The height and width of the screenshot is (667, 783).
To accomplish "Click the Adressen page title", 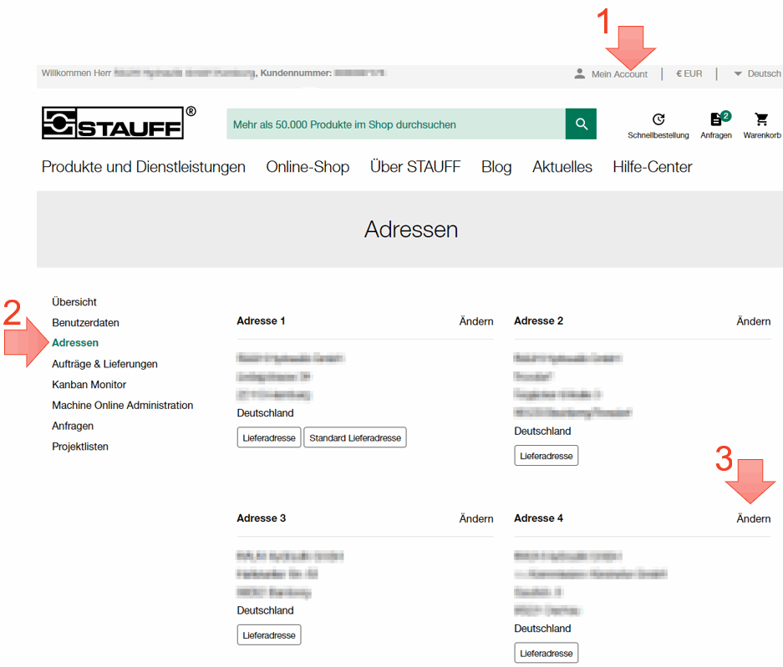I will pos(411,230).
